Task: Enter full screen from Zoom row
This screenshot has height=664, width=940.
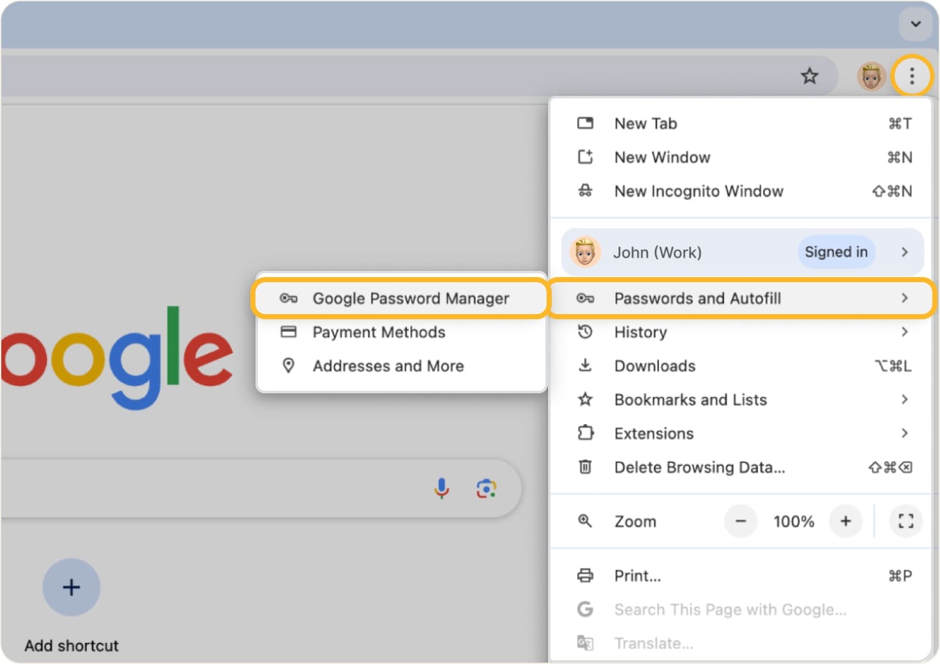Action: tap(906, 521)
